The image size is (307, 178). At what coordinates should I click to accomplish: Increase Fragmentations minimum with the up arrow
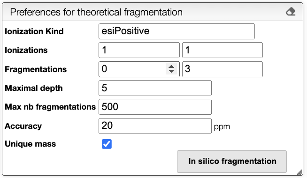[171, 67]
